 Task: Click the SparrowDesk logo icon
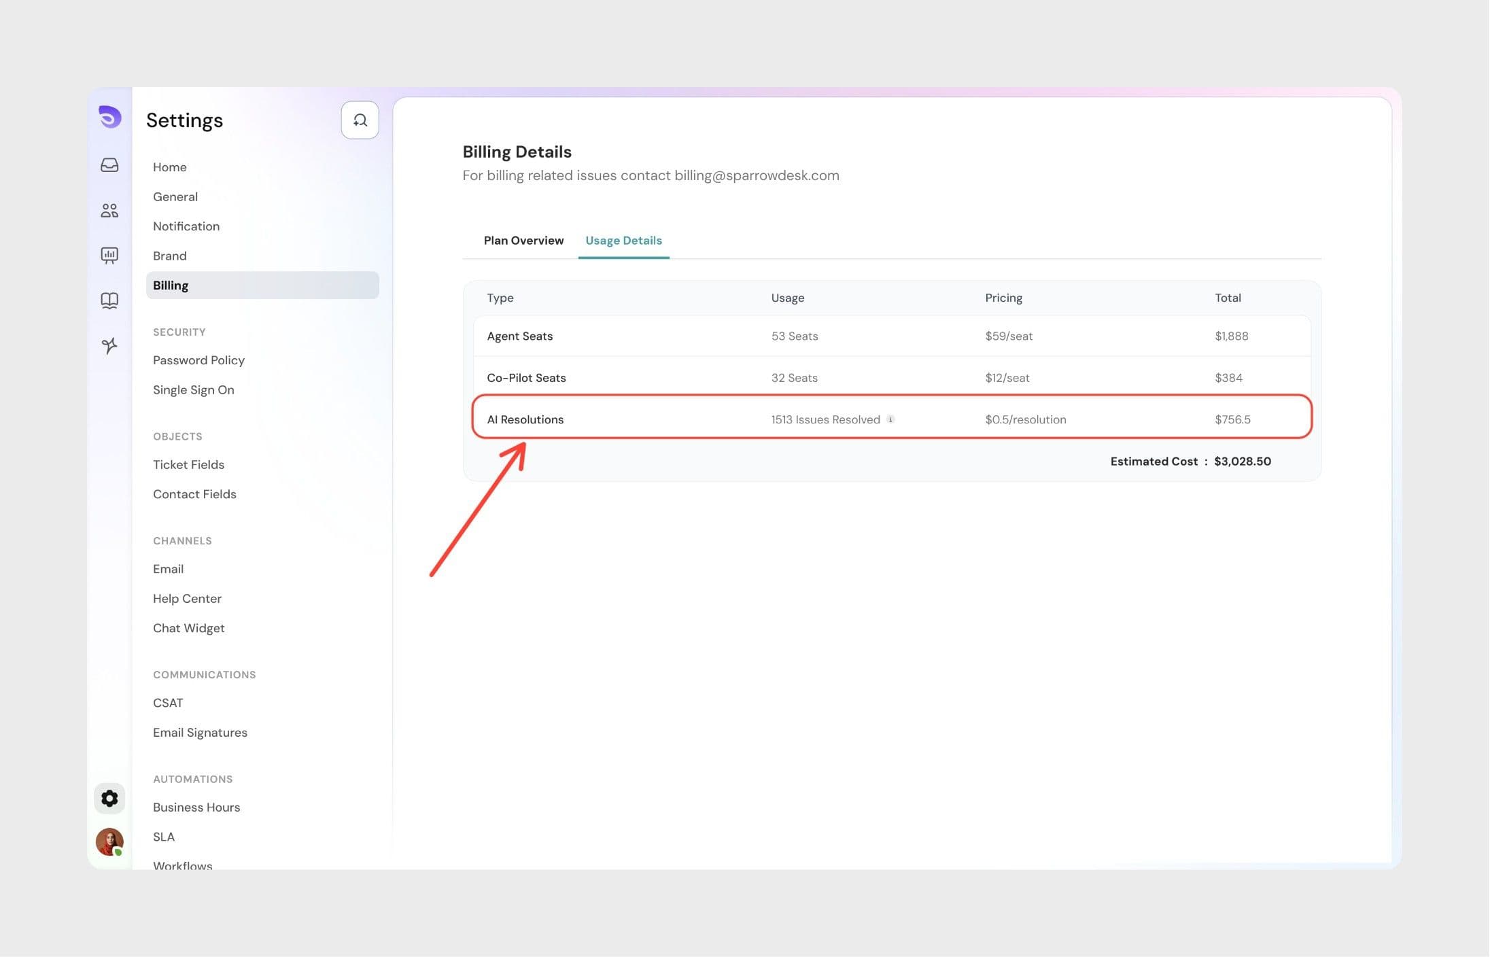109,117
